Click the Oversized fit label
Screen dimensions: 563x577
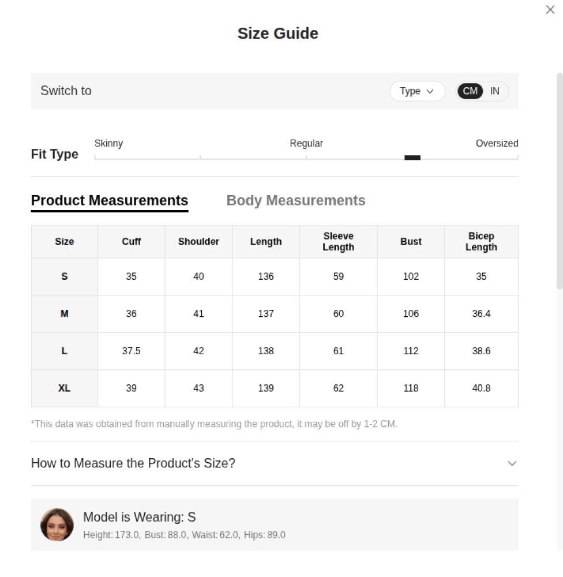497,143
